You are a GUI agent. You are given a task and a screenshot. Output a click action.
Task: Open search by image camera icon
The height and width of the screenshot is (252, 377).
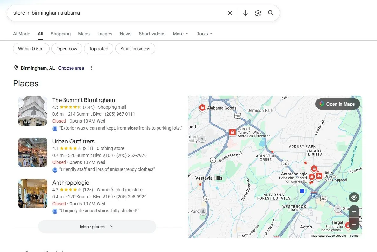tap(258, 13)
